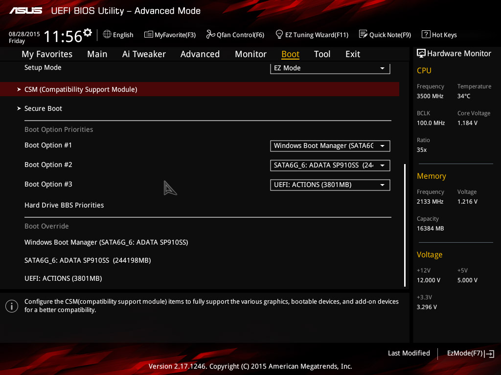501x375 pixels.
Task: Open the Setup Mode EZ Mode dropdown
Action: click(x=330, y=68)
